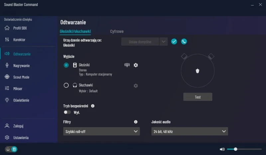Open the Jakość audio 24 bit dropdown
This screenshot has width=266, height=155.
click(x=190, y=132)
